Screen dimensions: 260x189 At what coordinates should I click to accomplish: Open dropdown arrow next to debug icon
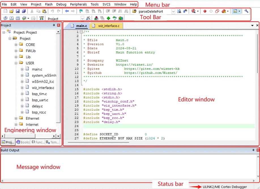(198, 11)
